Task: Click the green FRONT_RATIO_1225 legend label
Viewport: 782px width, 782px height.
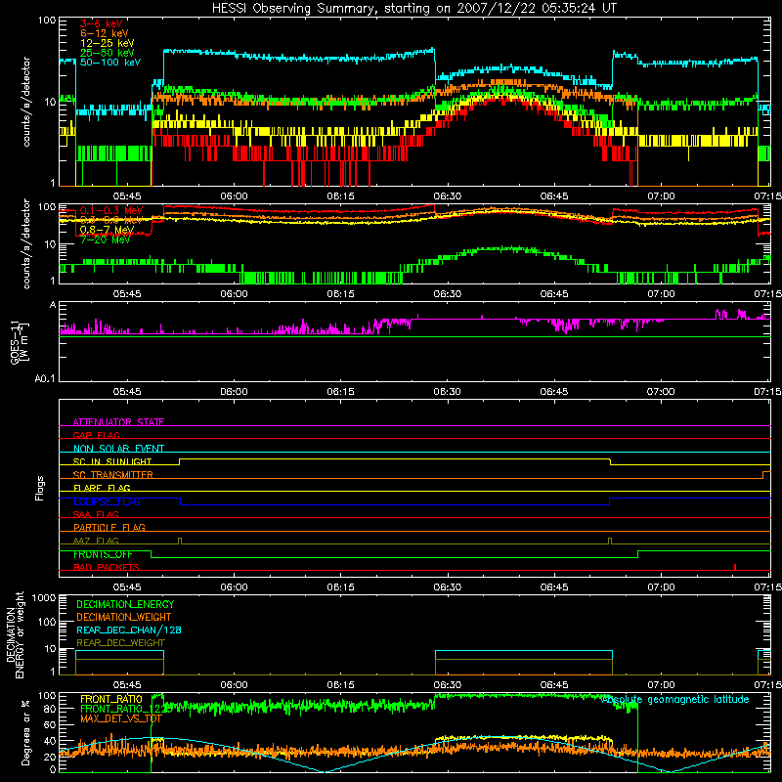Action: [127, 708]
